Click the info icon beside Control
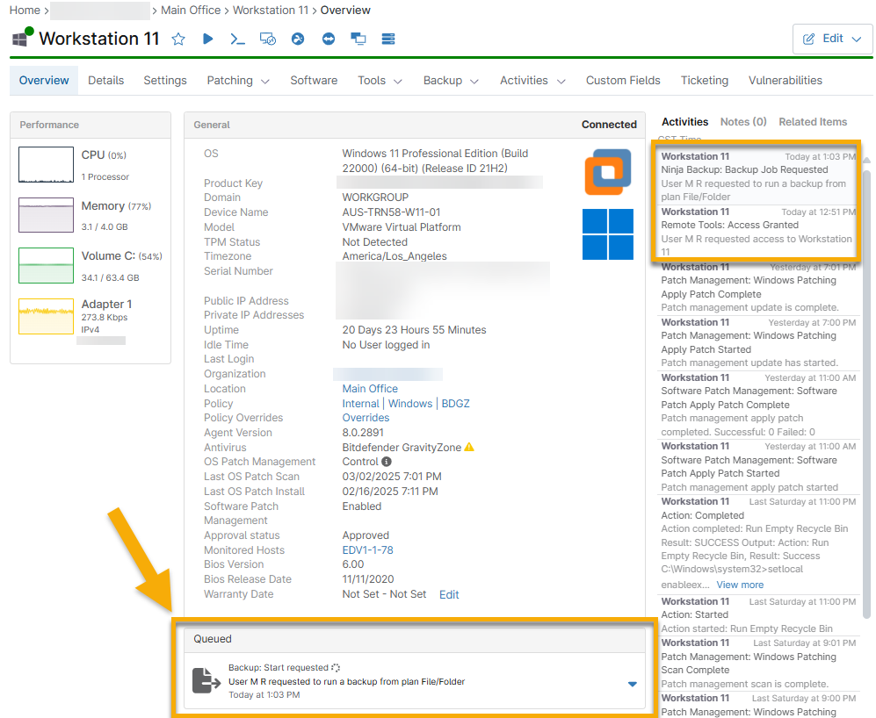This screenshot has width=876, height=718. tap(387, 462)
